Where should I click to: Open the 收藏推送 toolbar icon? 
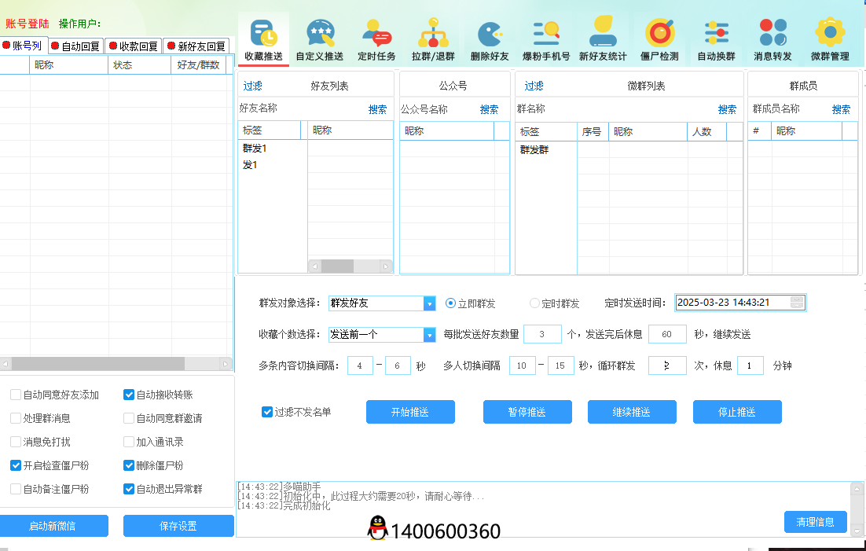pyautogui.click(x=263, y=40)
